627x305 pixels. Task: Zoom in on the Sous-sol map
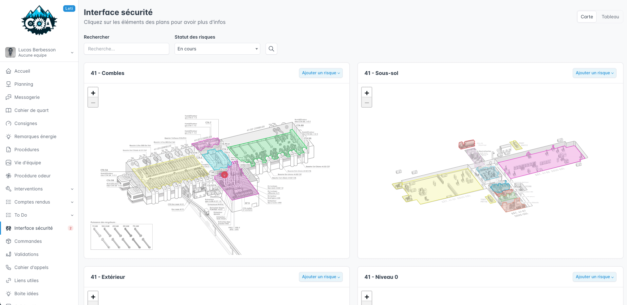(x=367, y=93)
